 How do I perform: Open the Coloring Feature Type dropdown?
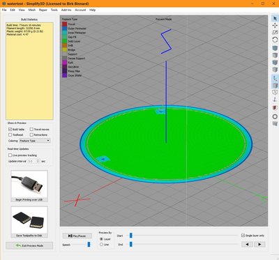[34, 141]
